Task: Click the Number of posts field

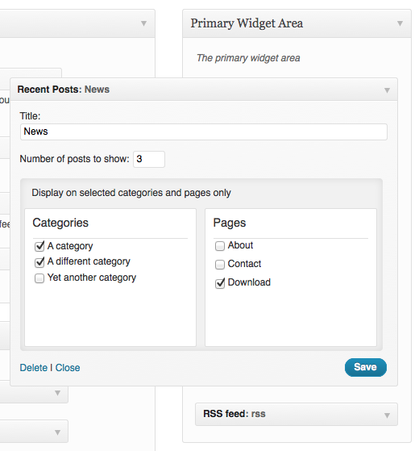Action: point(149,159)
